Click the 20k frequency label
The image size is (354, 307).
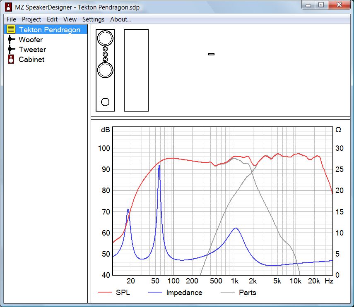coord(314,281)
